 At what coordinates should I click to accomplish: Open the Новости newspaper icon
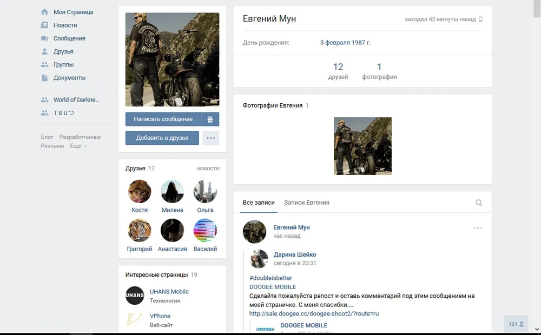(x=44, y=25)
